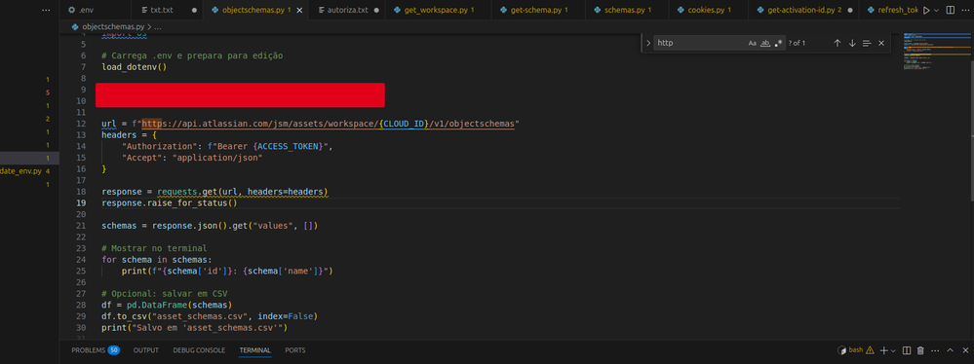
Task: Close the terminal panel
Action: click(964, 350)
